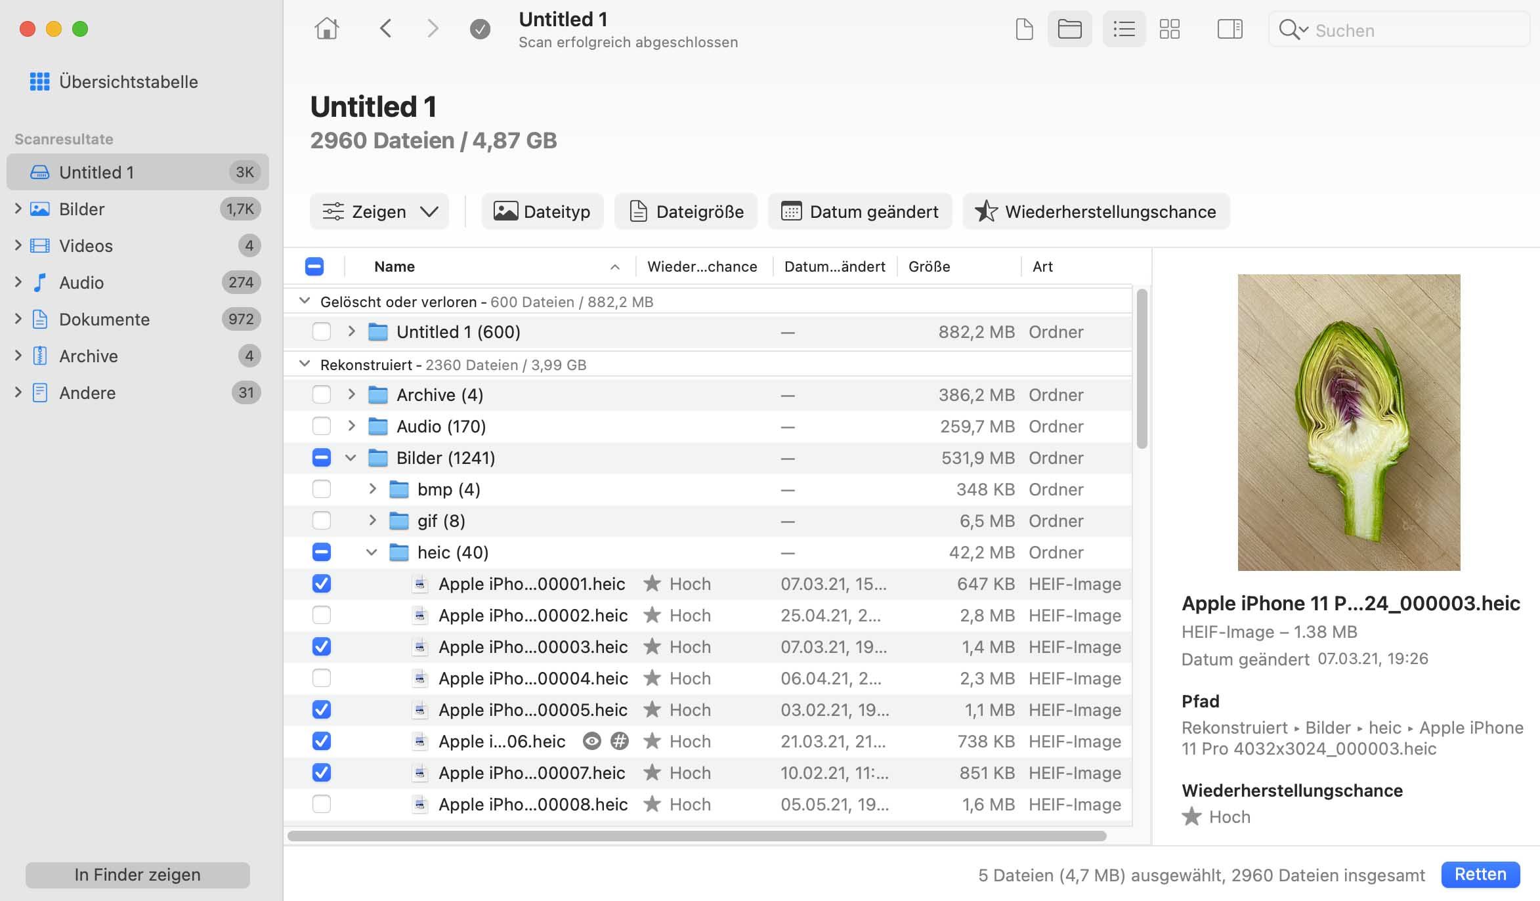Uncheck the Apple iPho...00007.heic checkbox
Screen dimensions: 1540x901
[322, 773]
